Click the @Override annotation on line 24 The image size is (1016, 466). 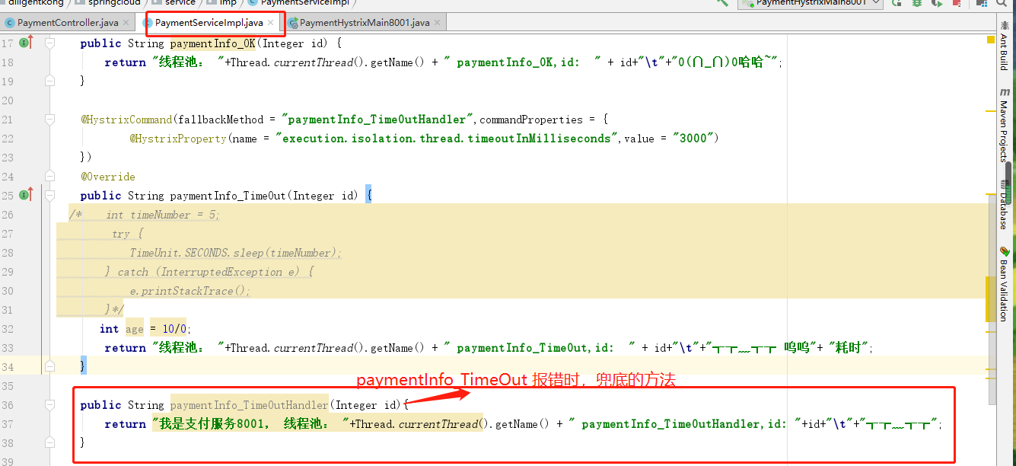click(x=108, y=177)
